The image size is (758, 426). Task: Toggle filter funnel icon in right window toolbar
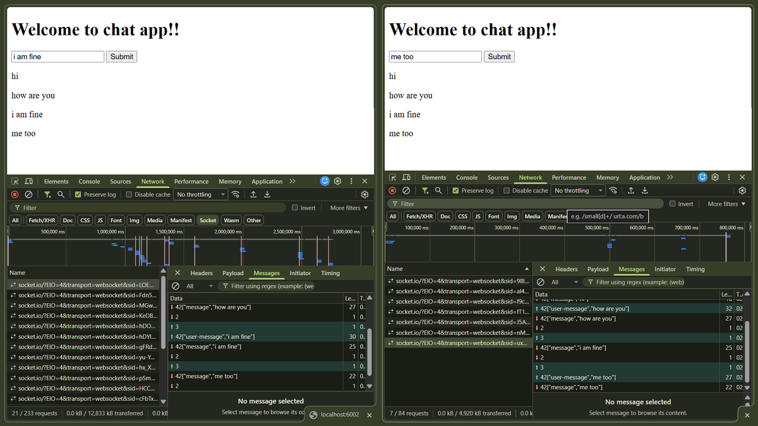tap(425, 191)
